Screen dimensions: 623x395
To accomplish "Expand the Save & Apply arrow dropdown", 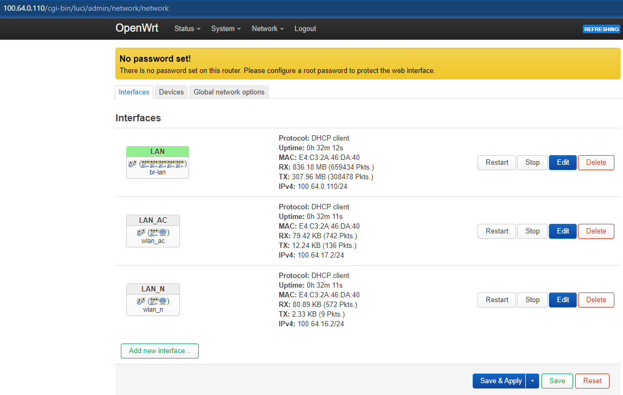I will pos(532,381).
